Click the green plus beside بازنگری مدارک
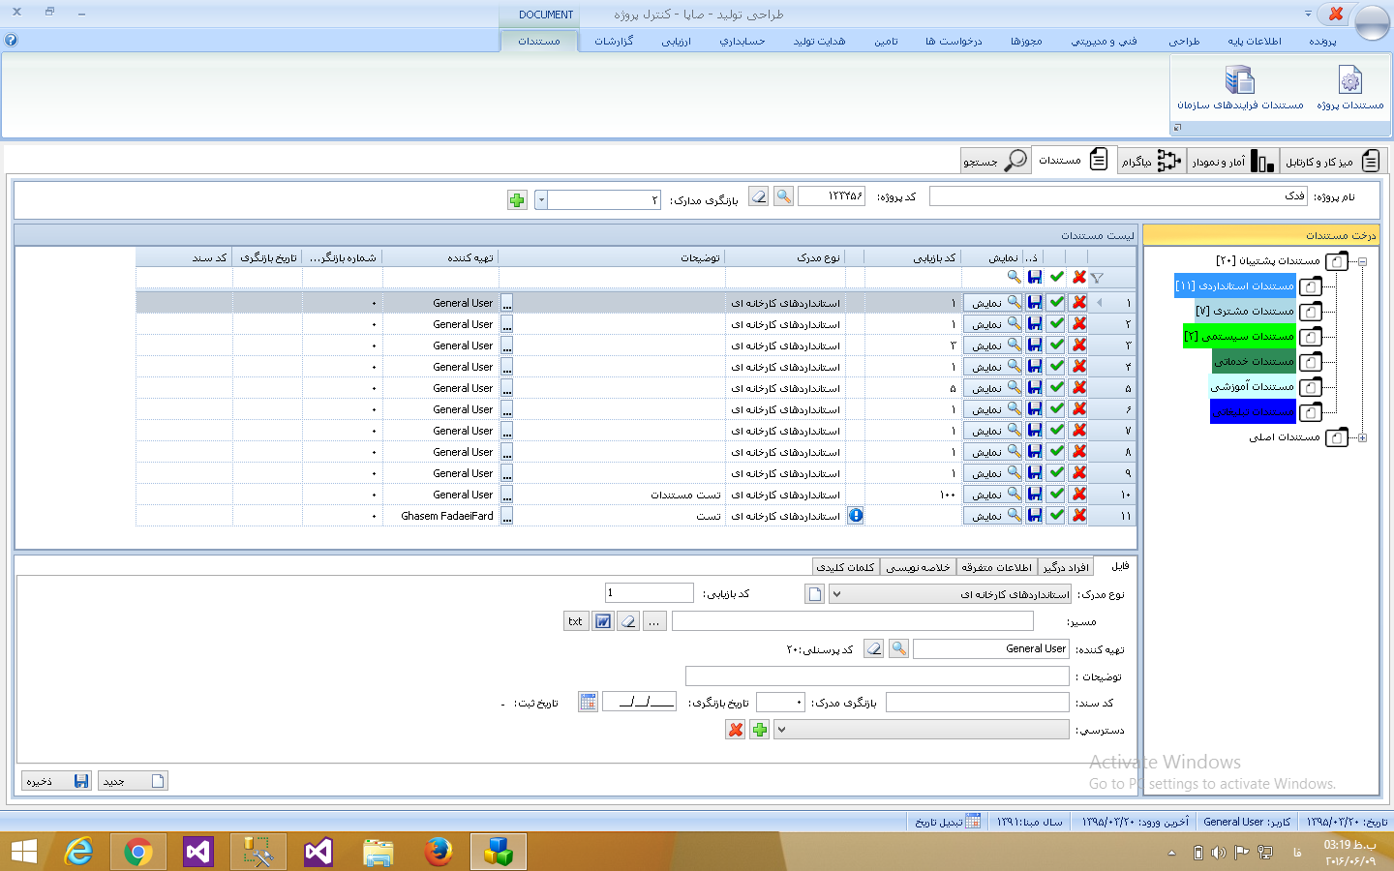 coord(517,199)
